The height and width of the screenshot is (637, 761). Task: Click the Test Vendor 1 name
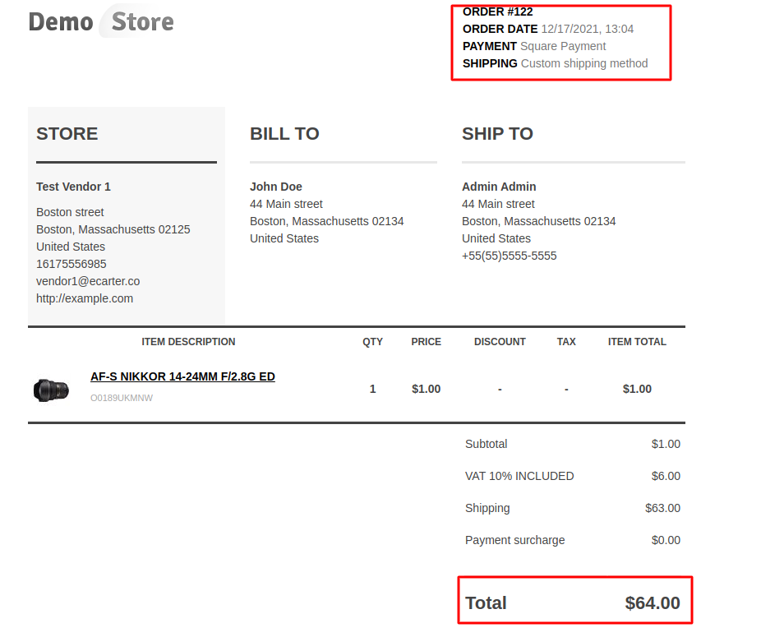(x=73, y=187)
